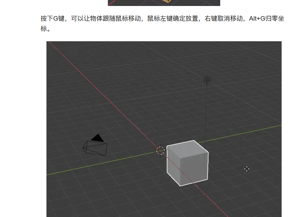Click the "右键取消移动" text
Screen dimensions: 305x217
click(223, 19)
